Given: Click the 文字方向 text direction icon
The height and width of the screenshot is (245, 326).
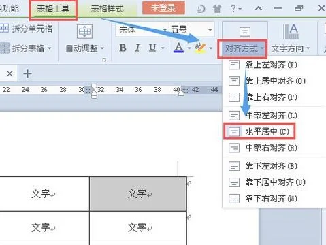Looking at the screenshot, I should [291, 31].
